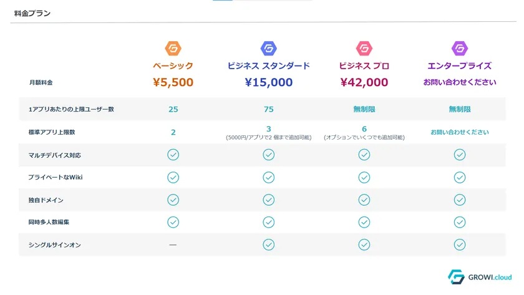This screenshot has width=524, height=295.
Task: Click the single sign-on checkmark for Enterprise
Action: (460, 244)
